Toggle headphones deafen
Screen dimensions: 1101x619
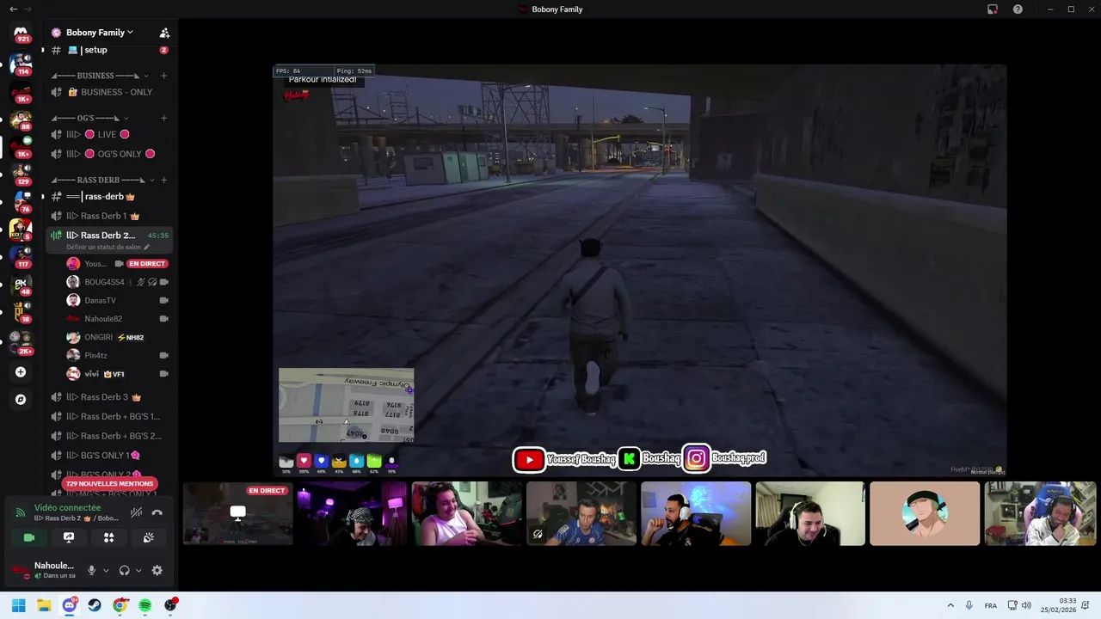point(124,570)
